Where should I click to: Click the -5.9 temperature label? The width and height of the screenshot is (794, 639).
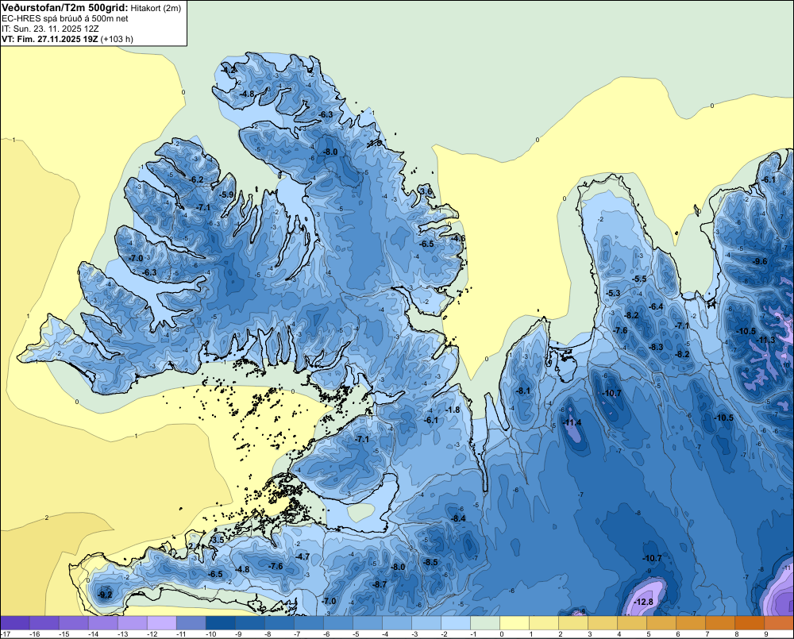pyautogui.click(x=227, y=194)
